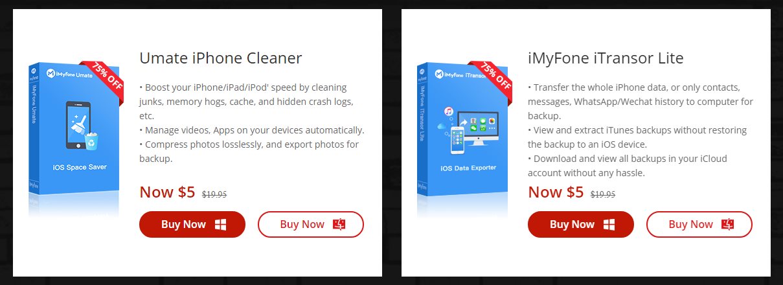Click Windows Buy Now for Umate iPhone Cleaner
This screenshot has height=285, width=783.
pyautogui.click(x=192, y=224)
